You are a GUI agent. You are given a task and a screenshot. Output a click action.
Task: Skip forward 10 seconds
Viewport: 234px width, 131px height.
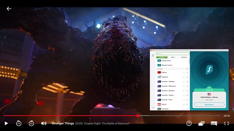click(x=31, y=123)
